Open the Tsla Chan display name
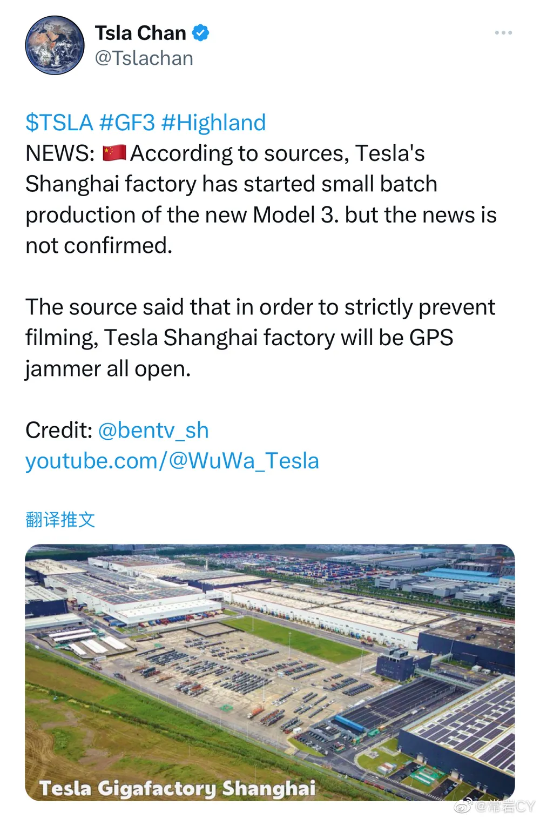 coord(140,33)
